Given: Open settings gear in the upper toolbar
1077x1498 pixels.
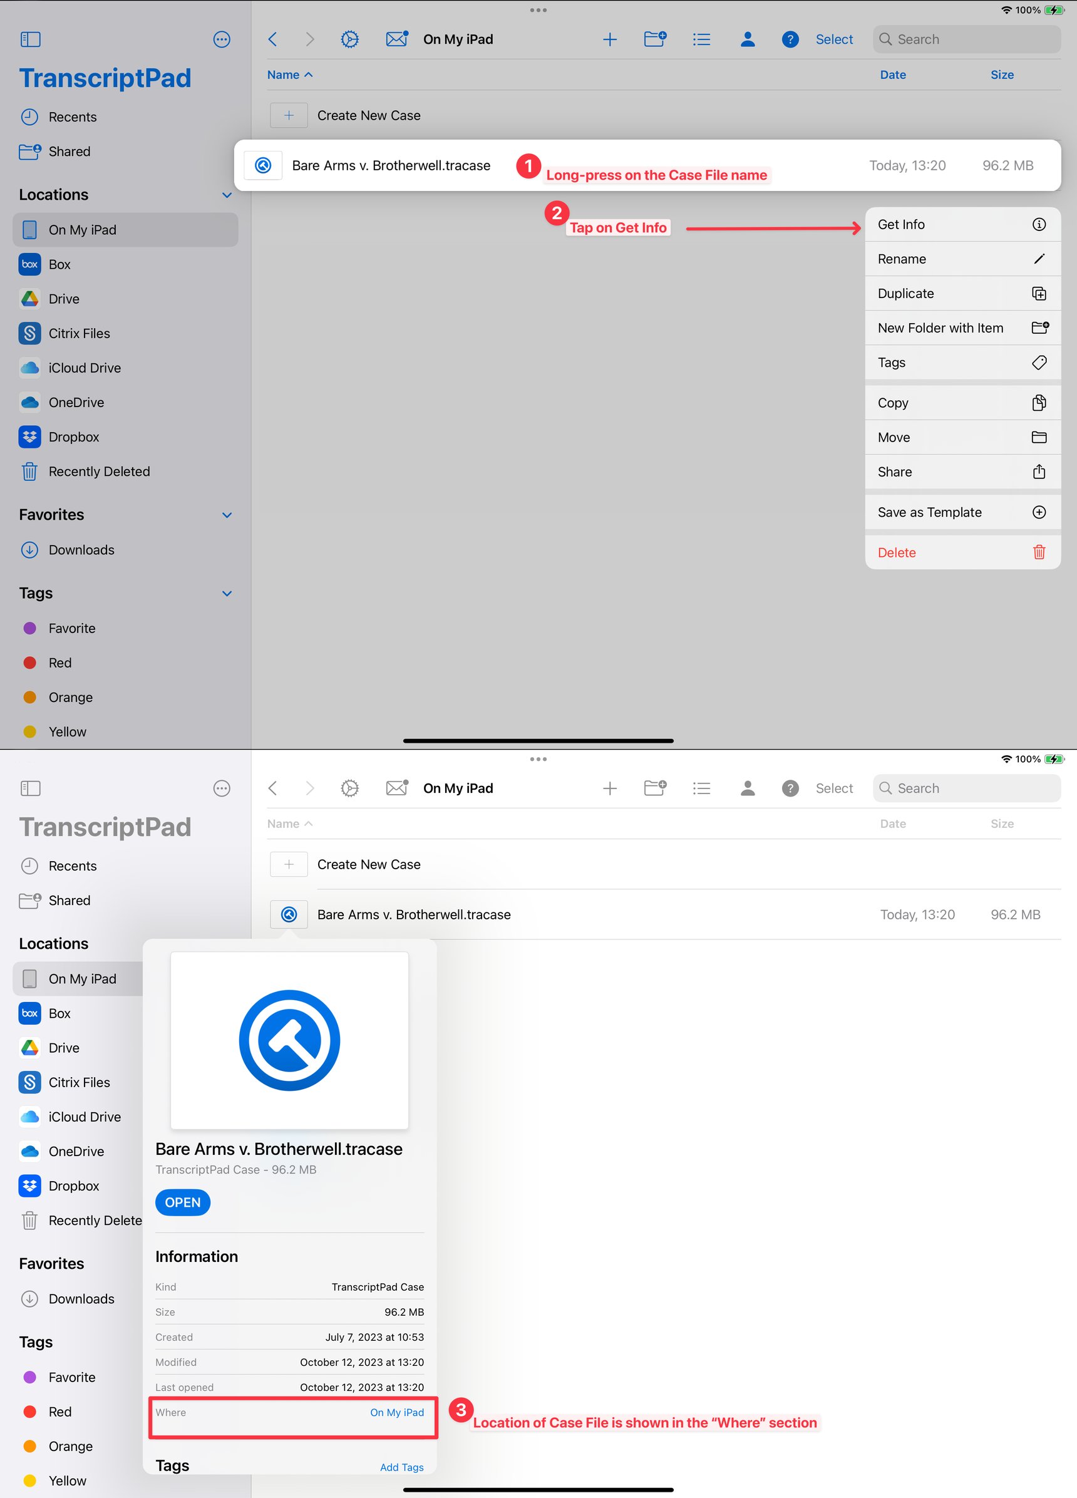Looking at the screenshot, I should coord(349,39).
